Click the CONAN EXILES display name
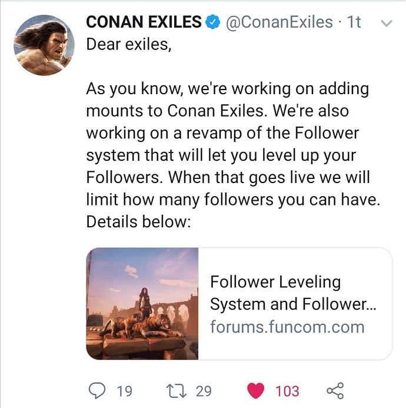The image size is (406, 408). point(144,23)
